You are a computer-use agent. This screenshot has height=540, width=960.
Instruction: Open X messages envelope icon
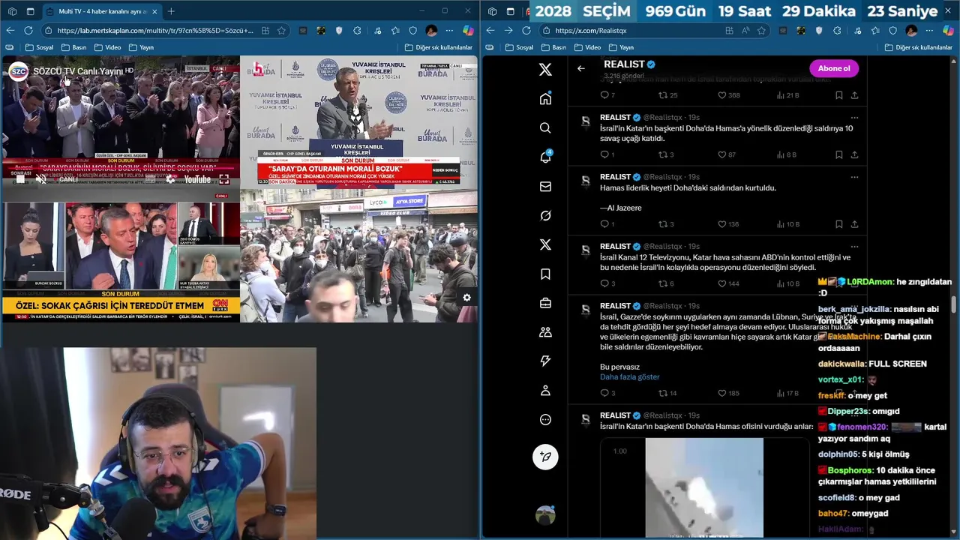[x=545, y=186]
